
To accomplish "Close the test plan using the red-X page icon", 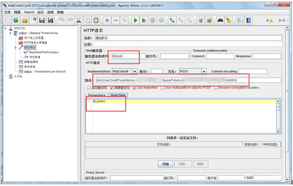I will click(33, 20).
